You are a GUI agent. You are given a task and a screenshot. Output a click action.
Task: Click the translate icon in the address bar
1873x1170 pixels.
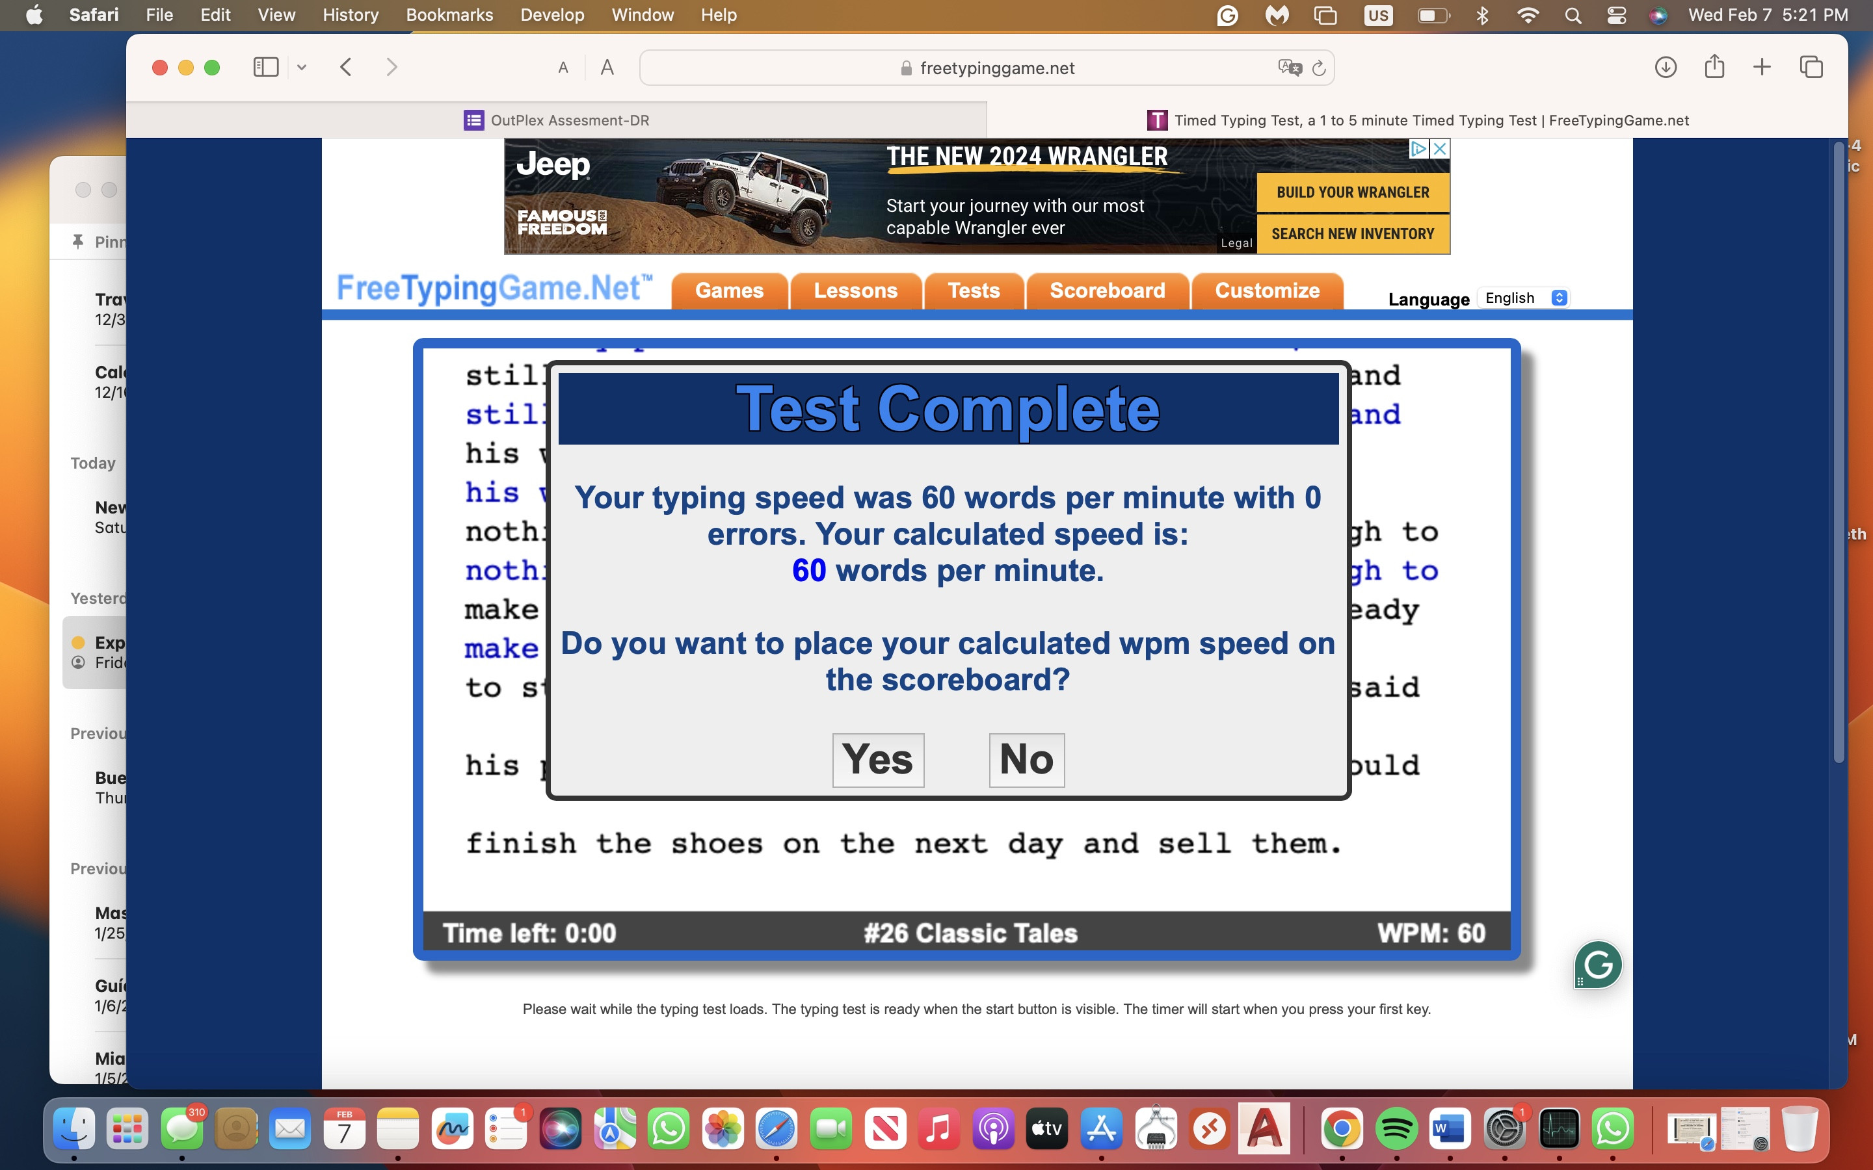pyautogui.click(x=1290, y=68)
